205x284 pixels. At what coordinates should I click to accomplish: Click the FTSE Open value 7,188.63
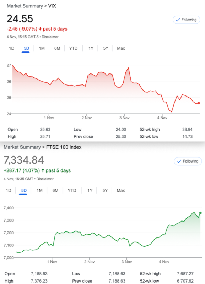39,274
